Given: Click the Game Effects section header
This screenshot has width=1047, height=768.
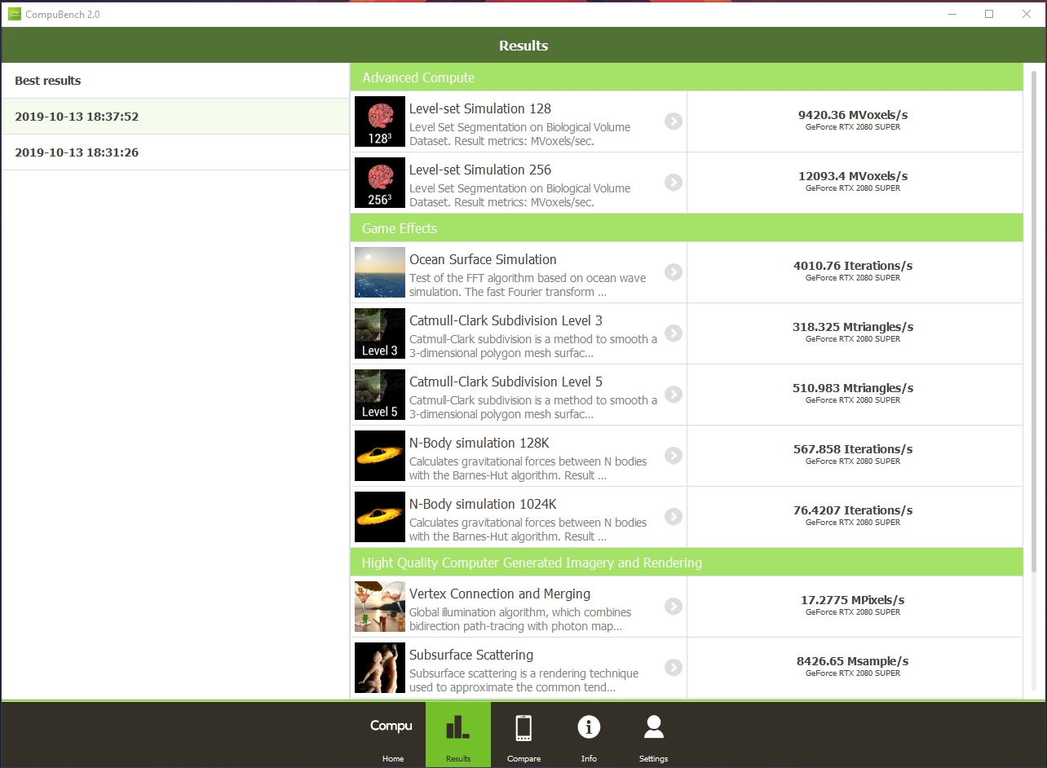Looking at the screenshot, I should coord(687,228).
